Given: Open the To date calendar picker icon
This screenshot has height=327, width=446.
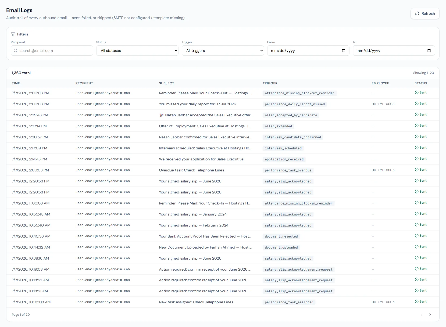Looking at the screenshot, I should point(429,51).
